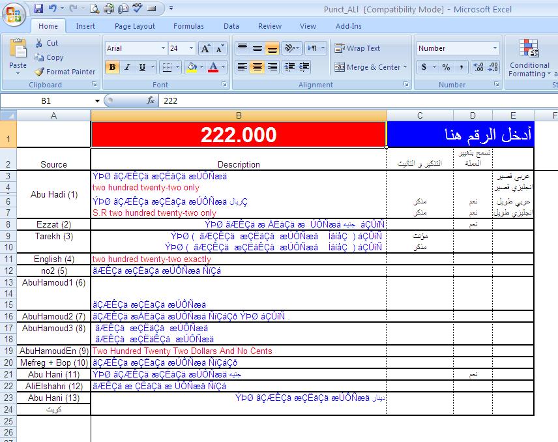Image resolution: width=558 pixels, height=442 pixels.
Task: Increase the cell indent
Action: (x=304, y=67)
